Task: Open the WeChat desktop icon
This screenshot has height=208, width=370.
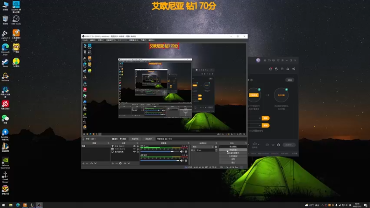Action: tap(5, 119)
